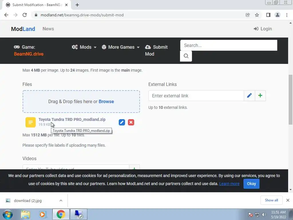The height and width of the screenshot is (220, 293).
Task: Close the Submit Modification tab
Action: [66, 5]
